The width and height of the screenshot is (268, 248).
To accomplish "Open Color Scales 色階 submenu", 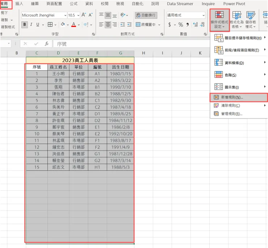I will tap(239, 75).
